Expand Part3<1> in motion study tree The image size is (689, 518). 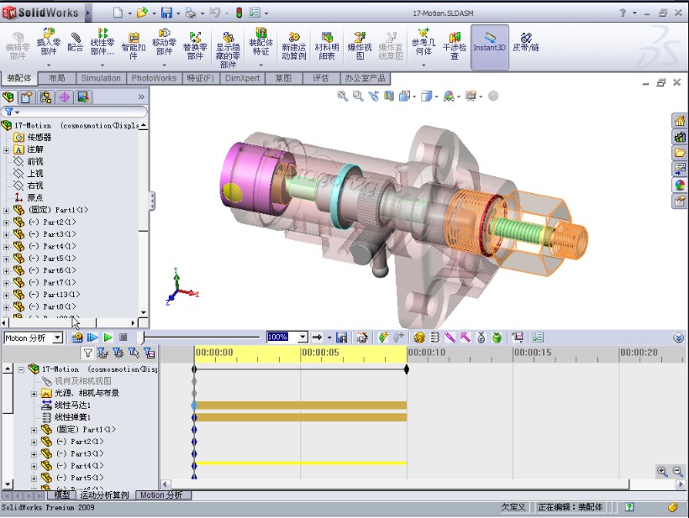pyautogui.click(x=34, y=454)
